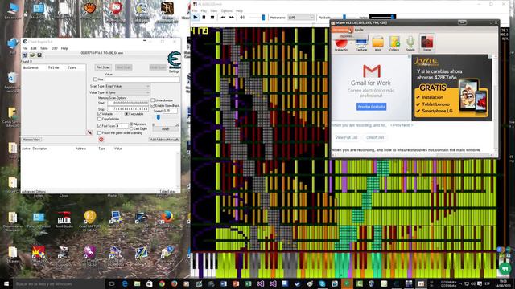This screenshot has height=289, width=515.
Task: Open Cheat Engine's Edit menu
Action: (34, 48)
